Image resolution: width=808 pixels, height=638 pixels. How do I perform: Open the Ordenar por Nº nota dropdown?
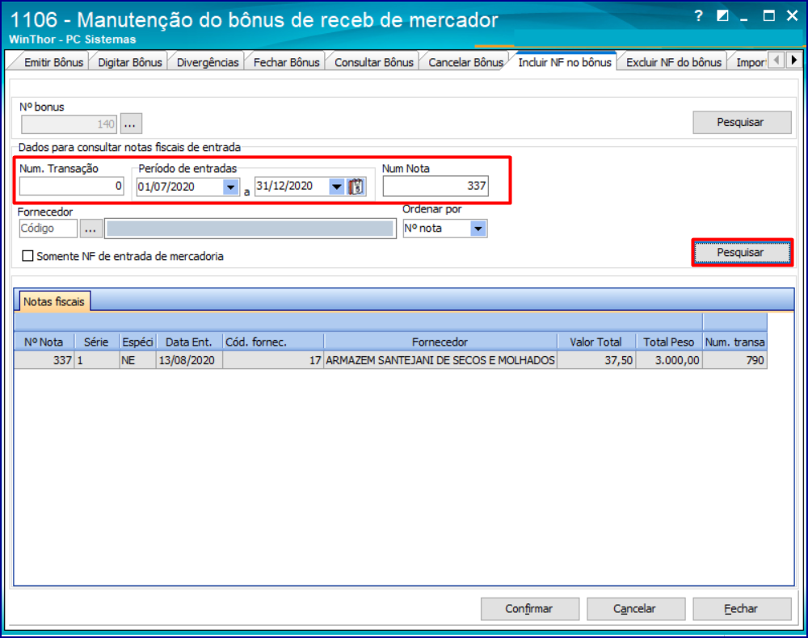[x=478, y=229]
